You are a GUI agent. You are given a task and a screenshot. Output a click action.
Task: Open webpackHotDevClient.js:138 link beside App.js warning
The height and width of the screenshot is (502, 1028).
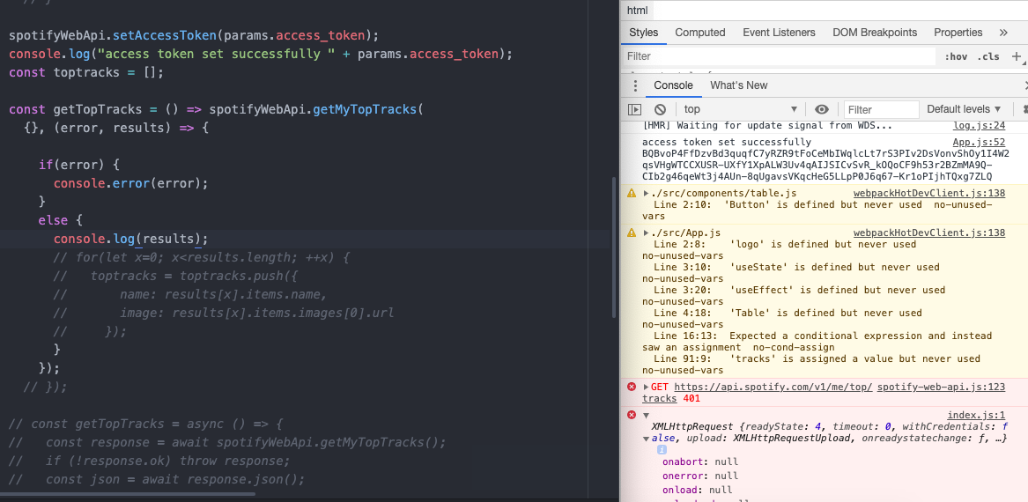coord(929,233)
